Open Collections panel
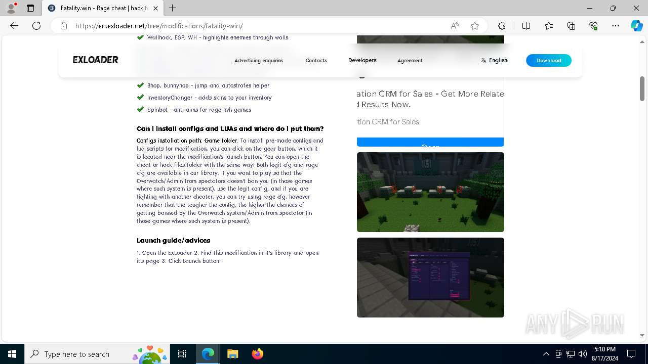 pyautogui.click(x=571, y=26)
